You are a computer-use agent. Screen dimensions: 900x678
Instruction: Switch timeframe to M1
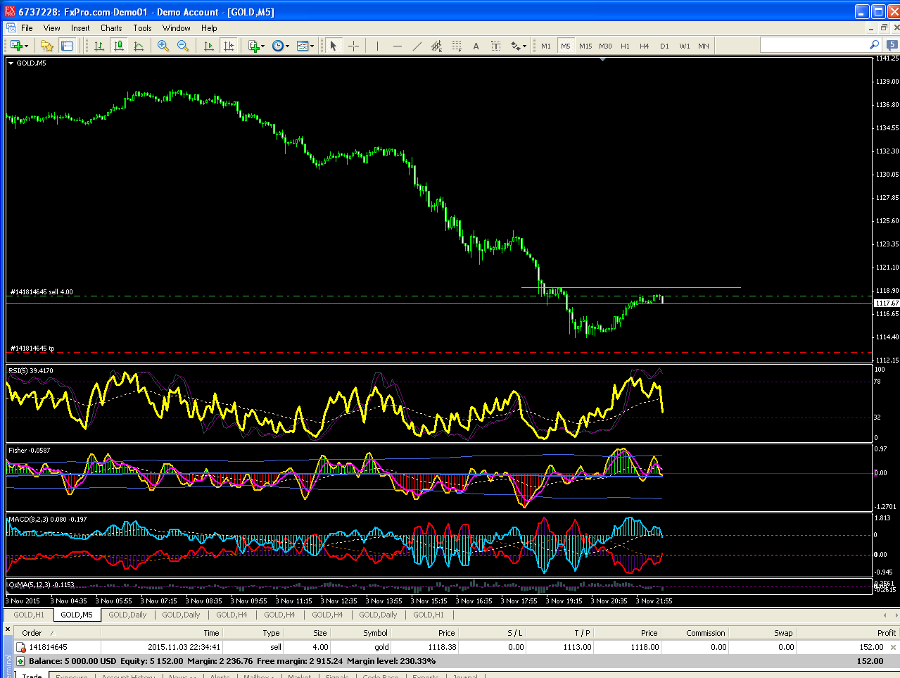coord(546,46)
